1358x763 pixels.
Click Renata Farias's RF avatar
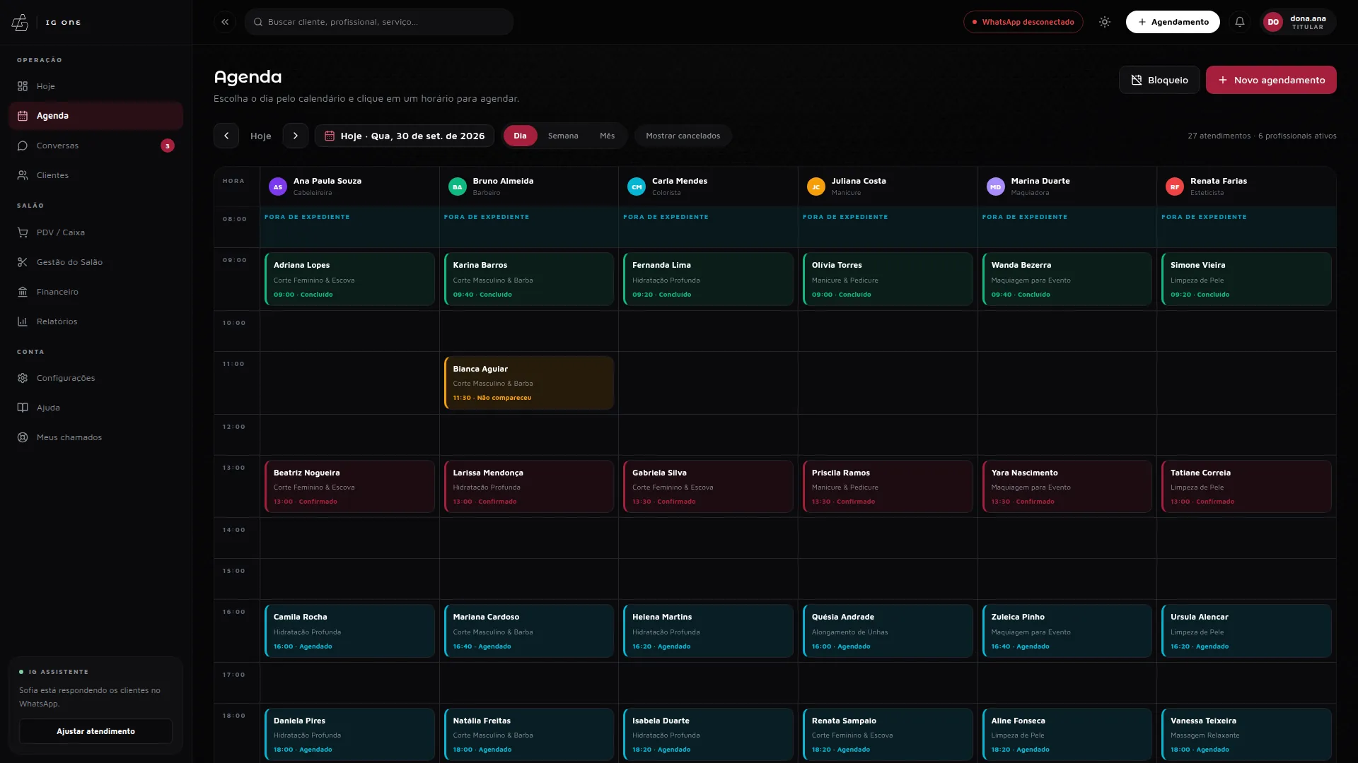[x=1175, y=187]
